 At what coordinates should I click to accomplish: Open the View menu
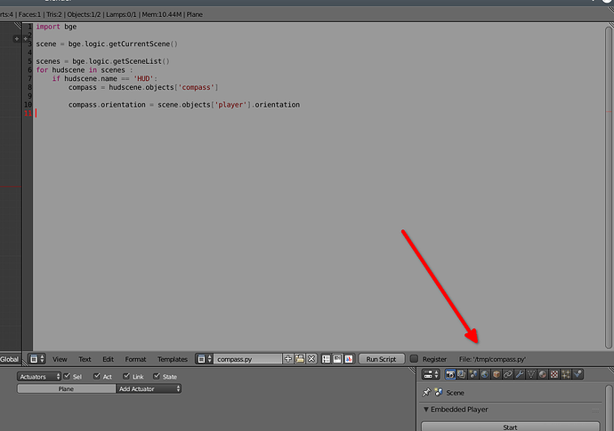60,359
